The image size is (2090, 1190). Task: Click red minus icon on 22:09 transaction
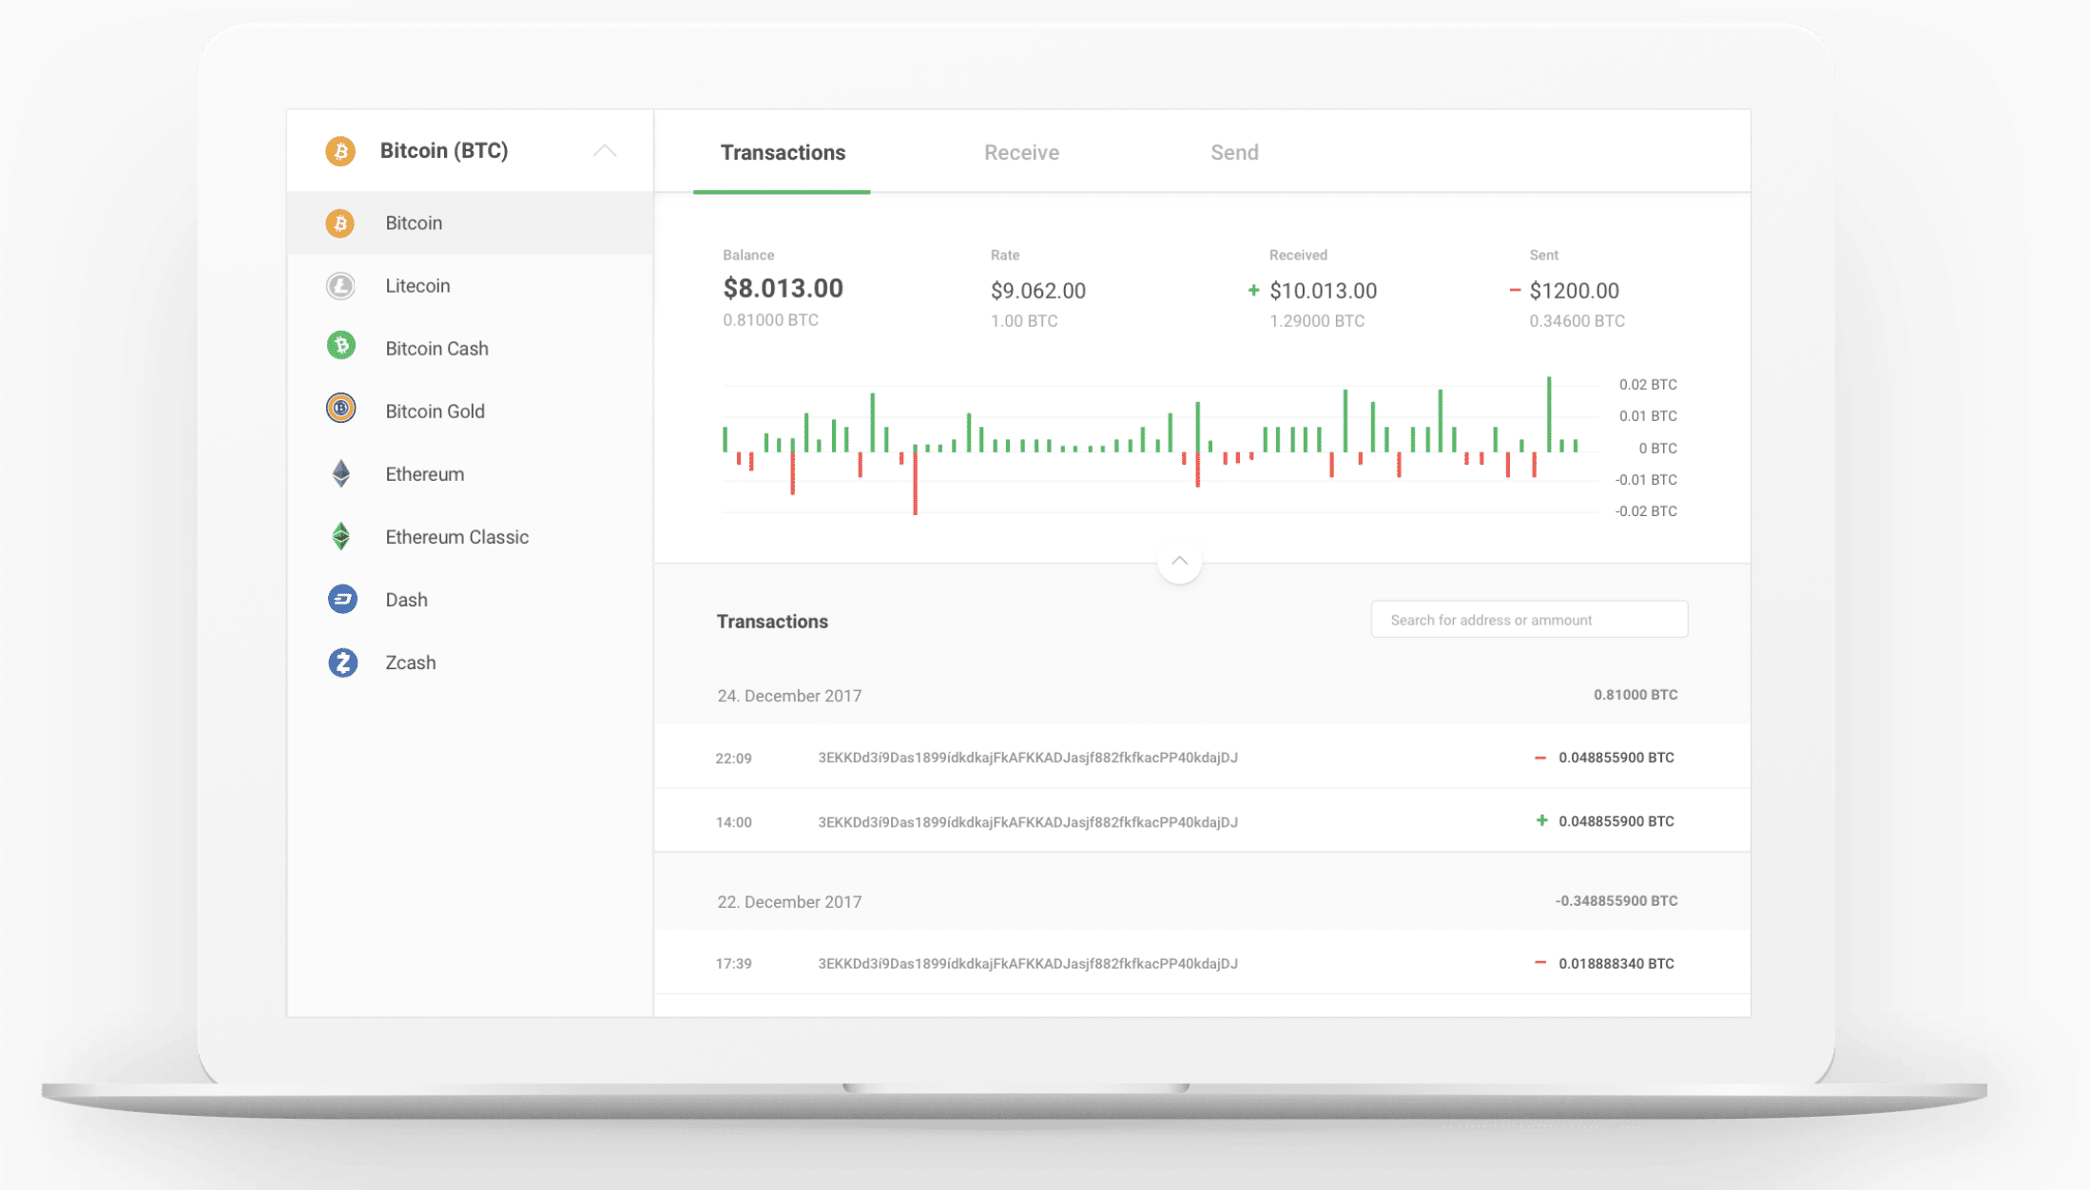(1540, 758)
